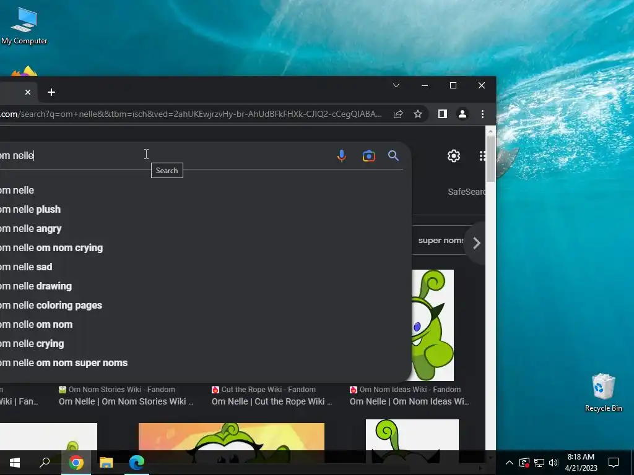634x475 pixels.
Task: Select the My Computer desktop icon
Action: point(24,26)
